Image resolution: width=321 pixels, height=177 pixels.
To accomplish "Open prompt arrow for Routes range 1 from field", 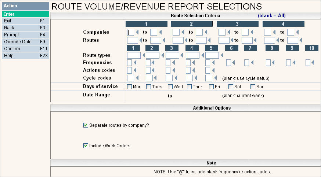I will (140, 40).
